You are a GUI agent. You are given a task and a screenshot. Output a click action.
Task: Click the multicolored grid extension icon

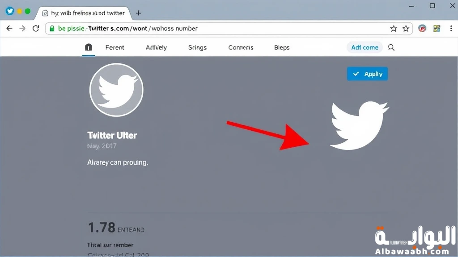(x=437, y=29)
